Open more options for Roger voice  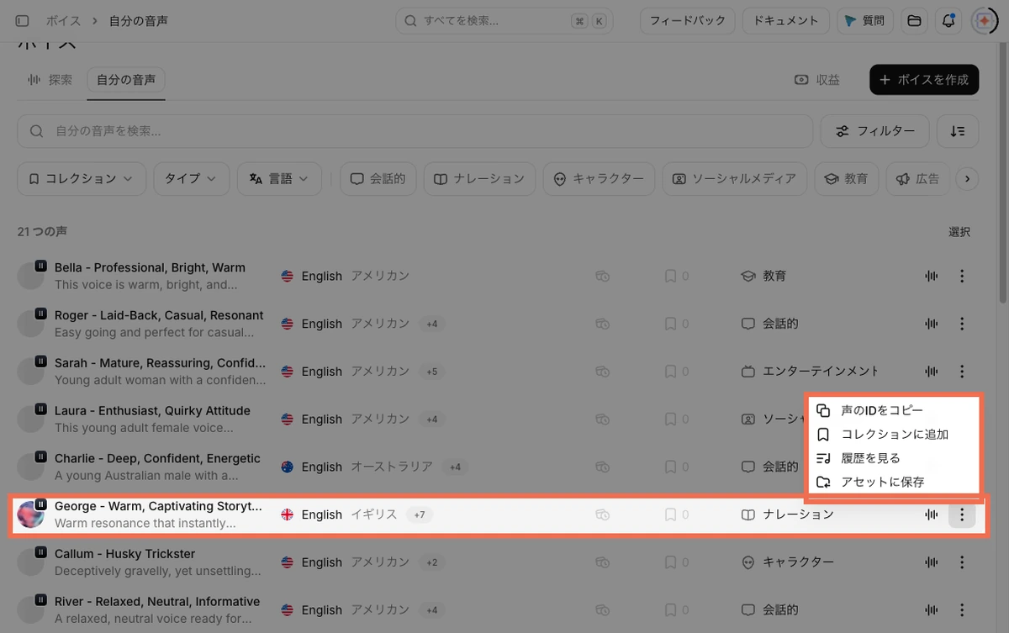(x=962, y=324)
